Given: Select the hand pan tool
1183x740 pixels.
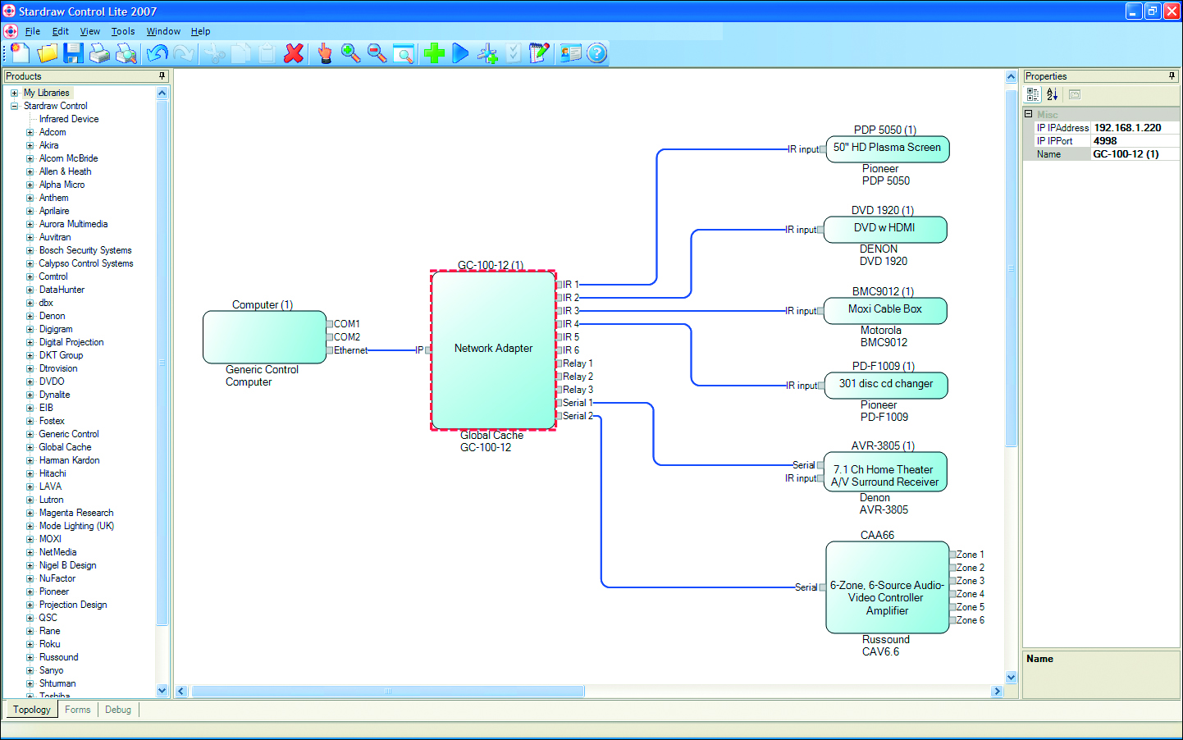Looking at the screenshot, I should (x=325, y=53).
